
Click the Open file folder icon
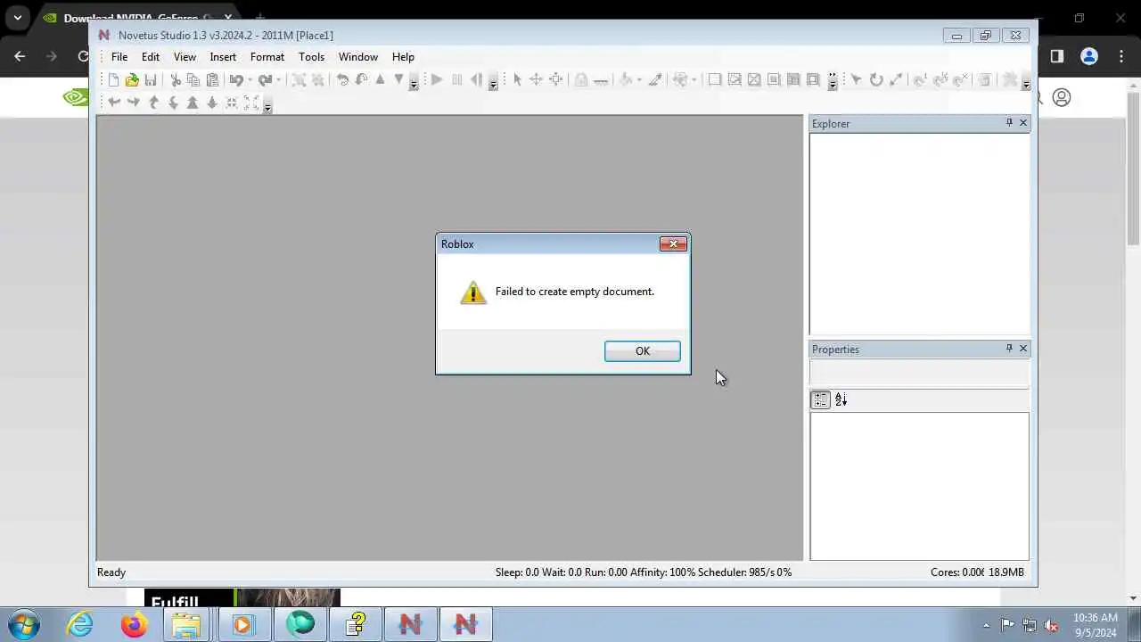pyautogui.click(x=132, y=80)
